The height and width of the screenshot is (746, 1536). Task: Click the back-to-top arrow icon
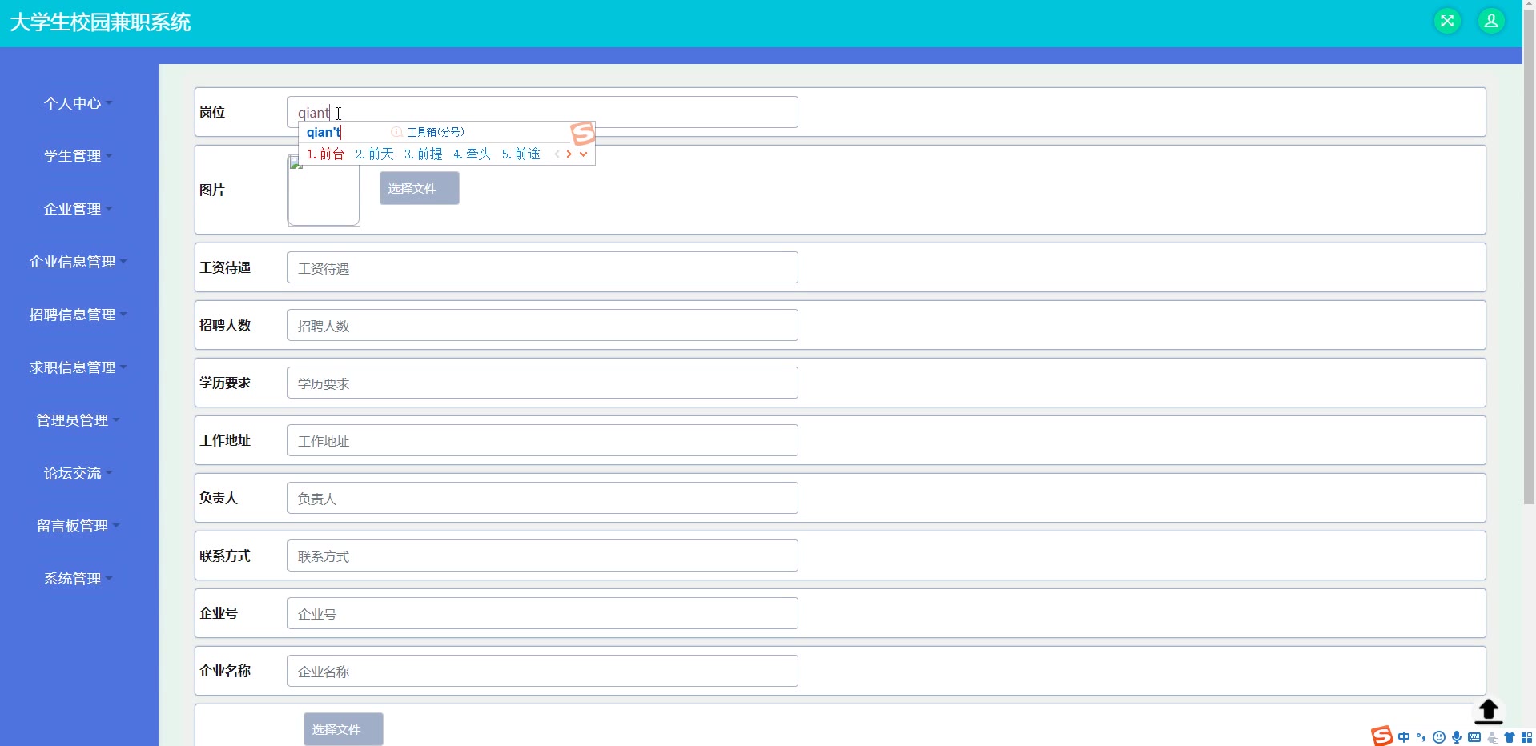1489,712
